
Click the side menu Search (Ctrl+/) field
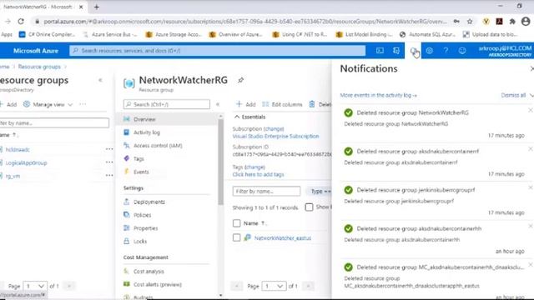167,104
